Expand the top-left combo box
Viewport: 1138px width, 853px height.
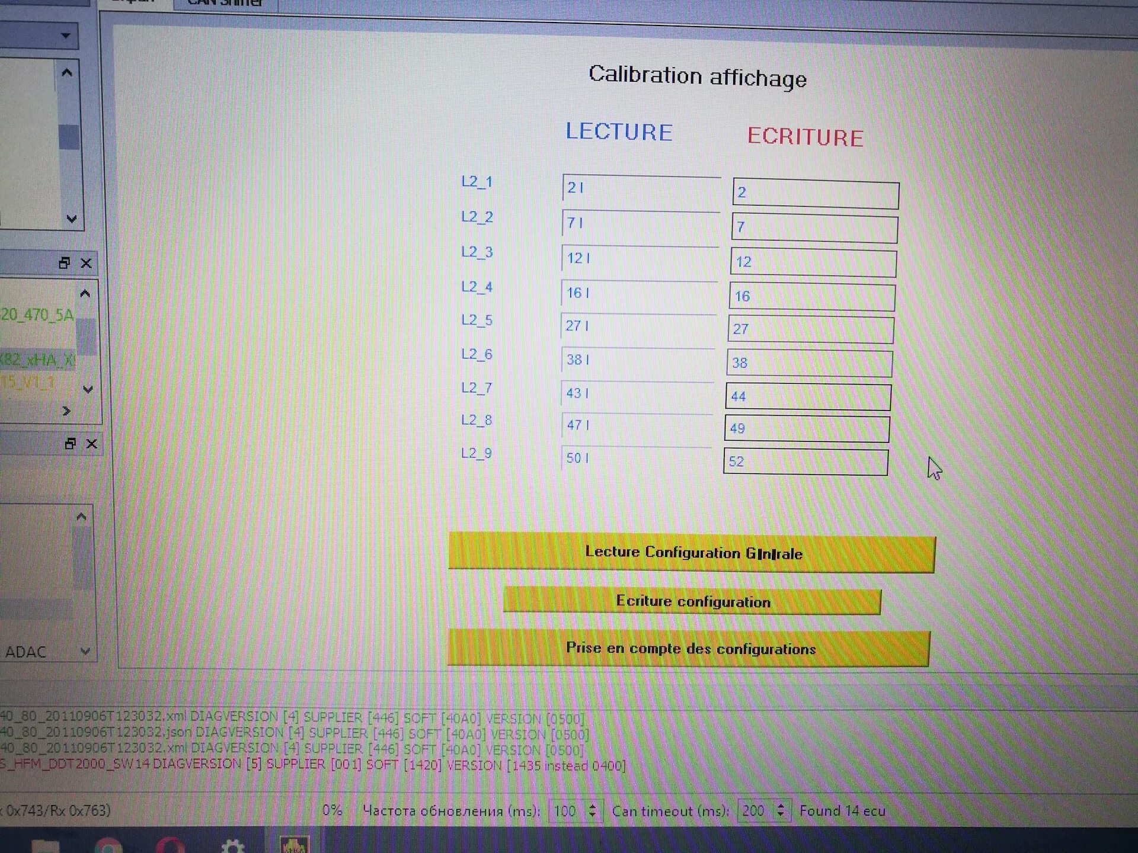66,36
